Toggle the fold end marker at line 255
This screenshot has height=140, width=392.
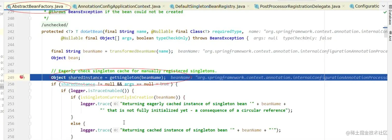[30, 117]
